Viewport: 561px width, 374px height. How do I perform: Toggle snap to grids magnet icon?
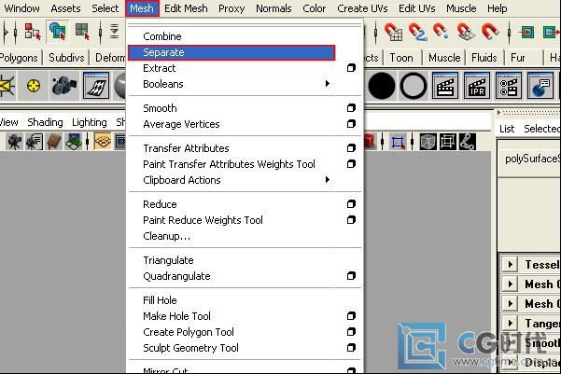pos(394,32)
